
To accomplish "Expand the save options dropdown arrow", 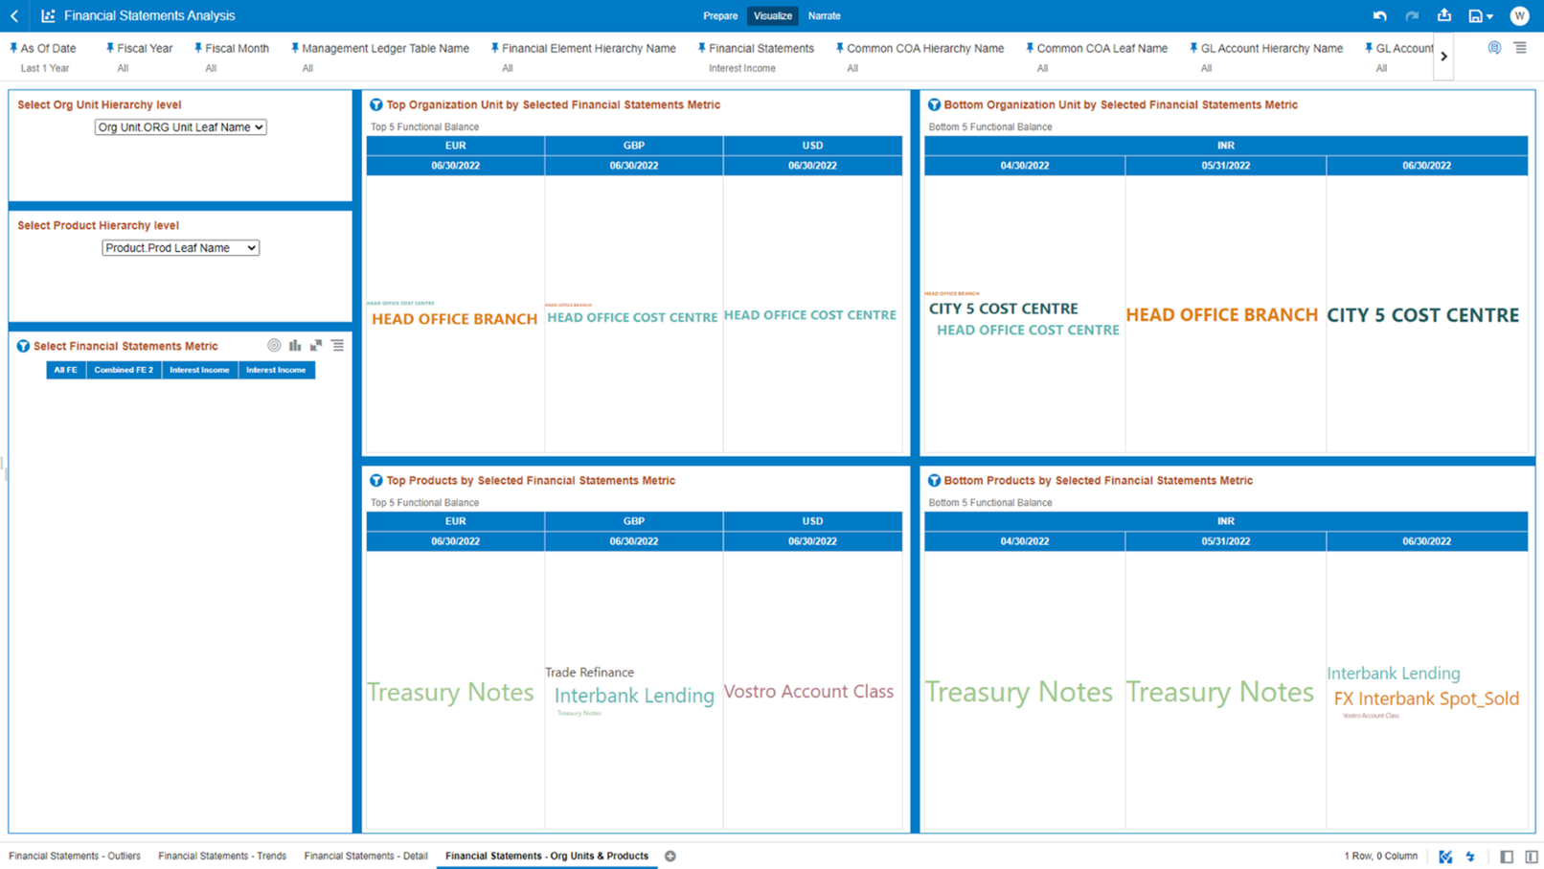I will 1489,16.
